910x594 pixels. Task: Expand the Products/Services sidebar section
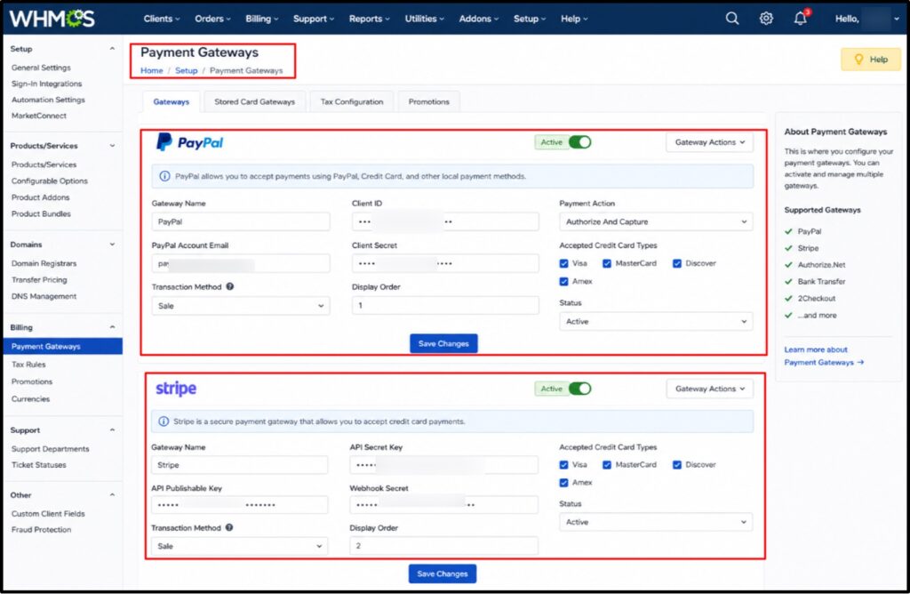click(x=112, y=146)
